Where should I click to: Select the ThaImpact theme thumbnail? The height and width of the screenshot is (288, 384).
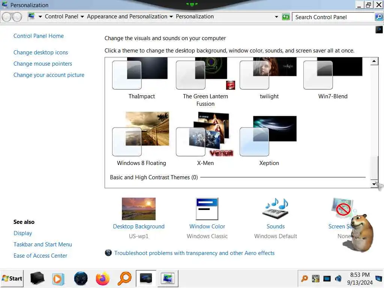(140, 73)
